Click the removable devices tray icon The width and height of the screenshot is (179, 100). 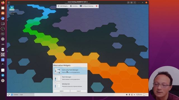129,94
